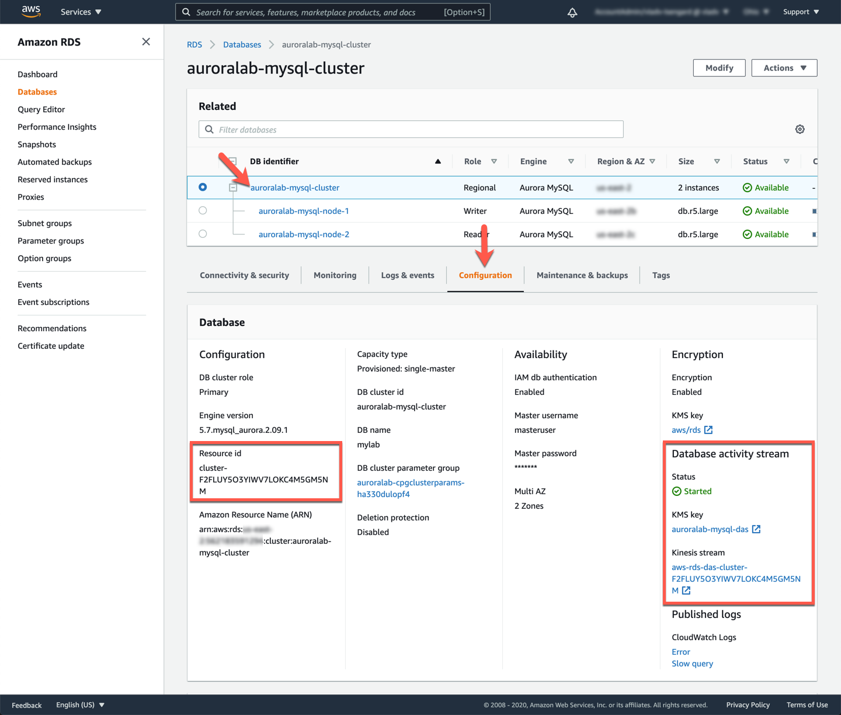Click the Started status icon under Database activity stream
This screenshot has height=715, width=841.
pos(676,491)
